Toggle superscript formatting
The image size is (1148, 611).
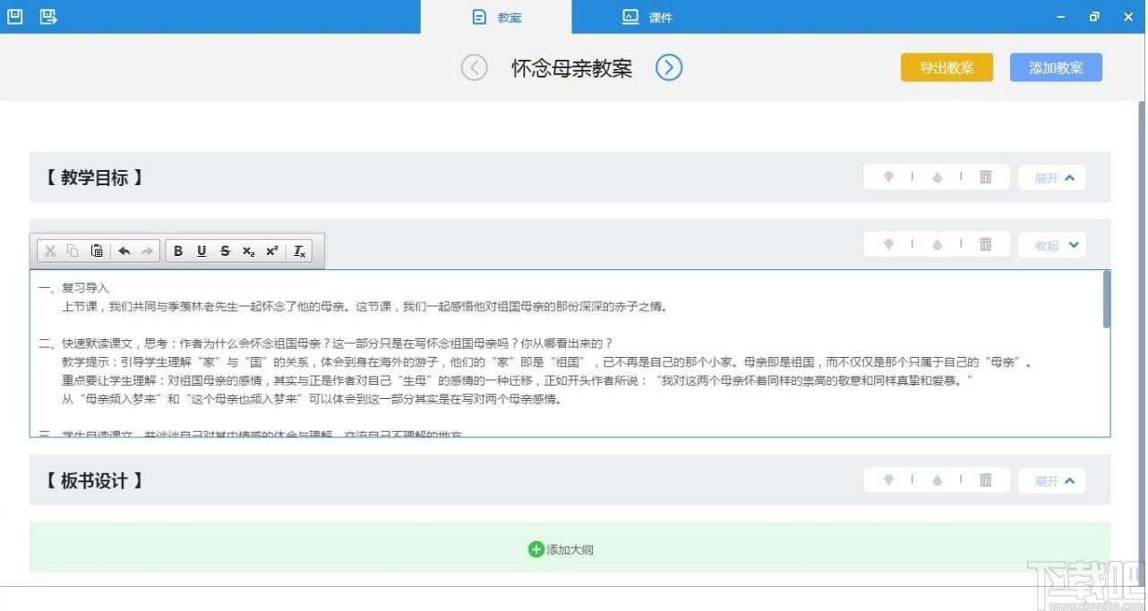click(271, 251)
